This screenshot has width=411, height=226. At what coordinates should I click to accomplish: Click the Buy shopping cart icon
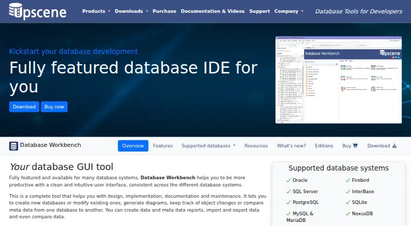coord(355,146)
